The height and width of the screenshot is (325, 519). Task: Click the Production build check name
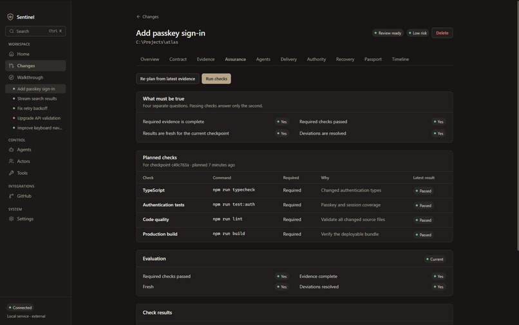click(x=160, y=234)
